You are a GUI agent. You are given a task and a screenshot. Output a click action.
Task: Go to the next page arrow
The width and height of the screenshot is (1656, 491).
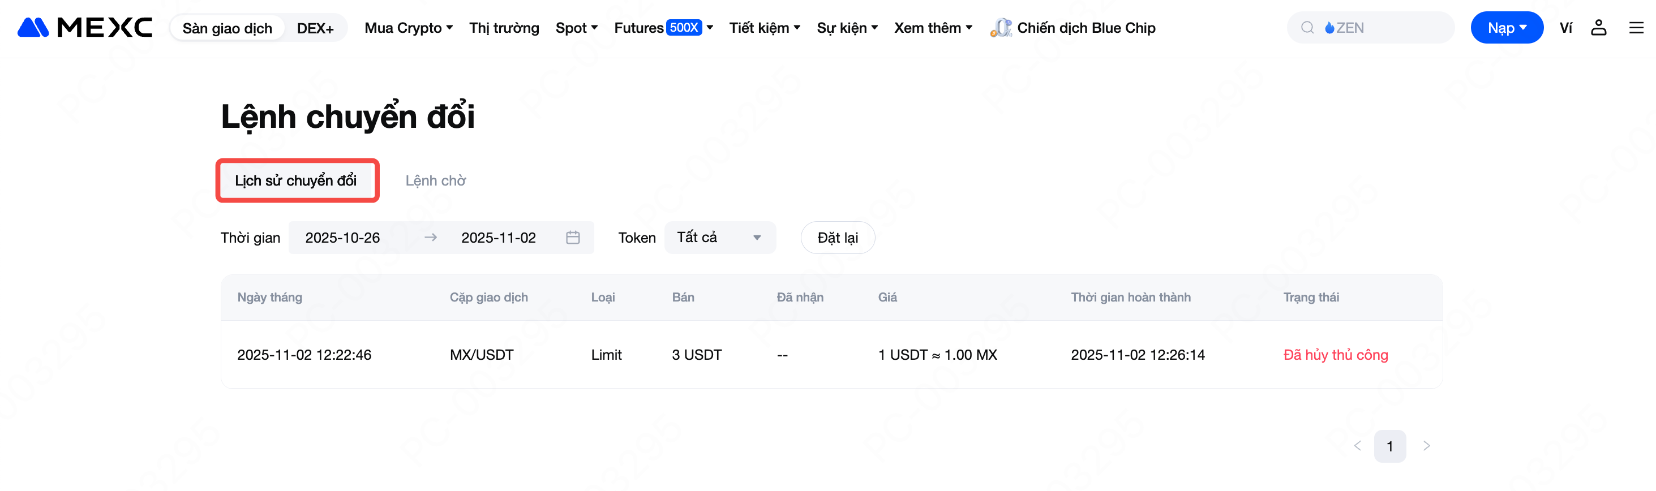coord(1426,445)
